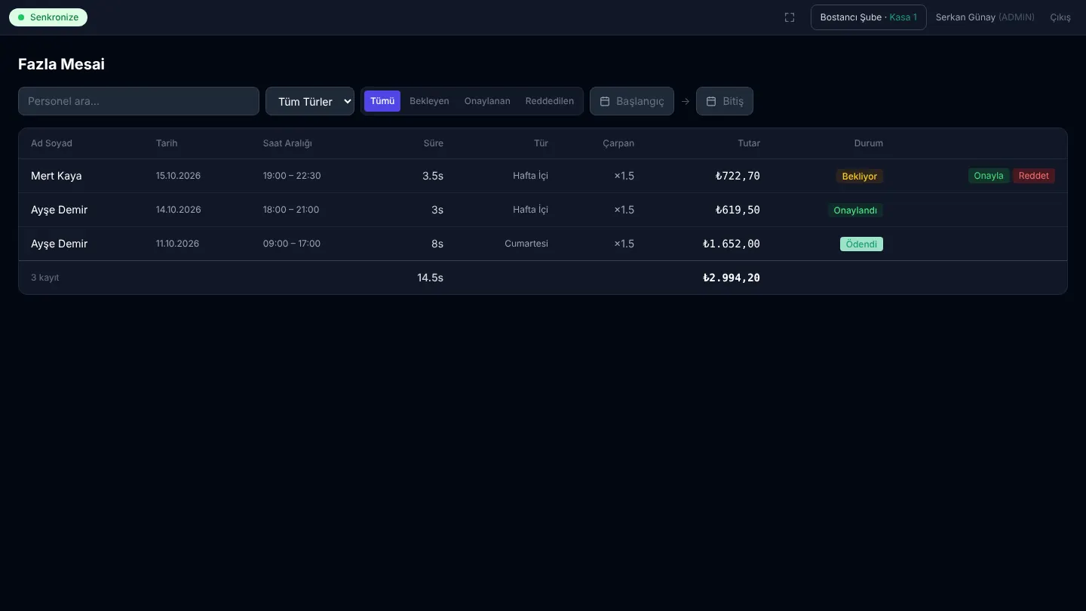Open the Bitiş date picker
This screenshot has height=611, width=1086.
tap(725, 101)
